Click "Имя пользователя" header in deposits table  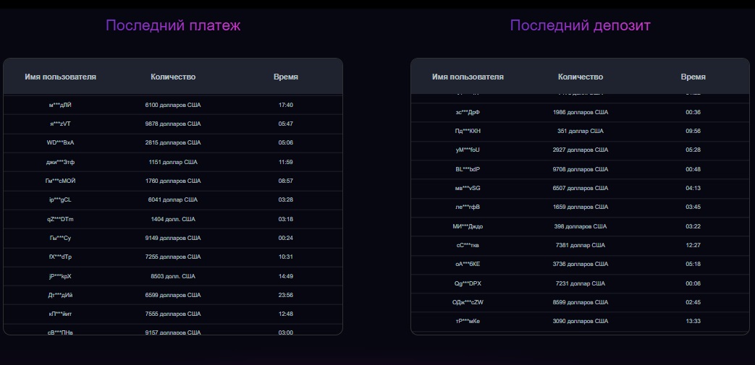point(468,77)
